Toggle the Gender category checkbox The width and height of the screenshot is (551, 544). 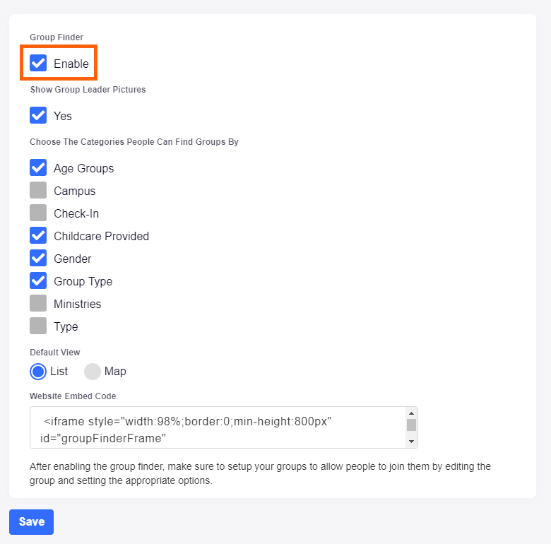(x=38, y=259)
